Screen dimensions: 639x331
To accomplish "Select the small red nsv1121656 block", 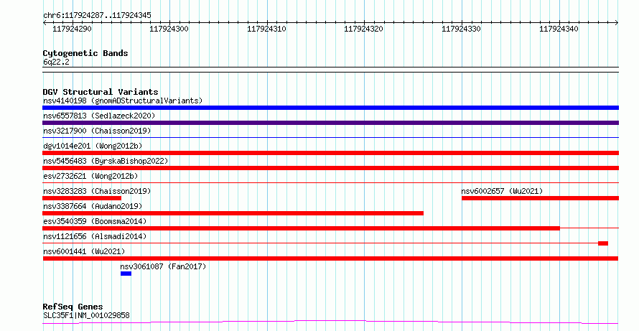I will point(603,243).
